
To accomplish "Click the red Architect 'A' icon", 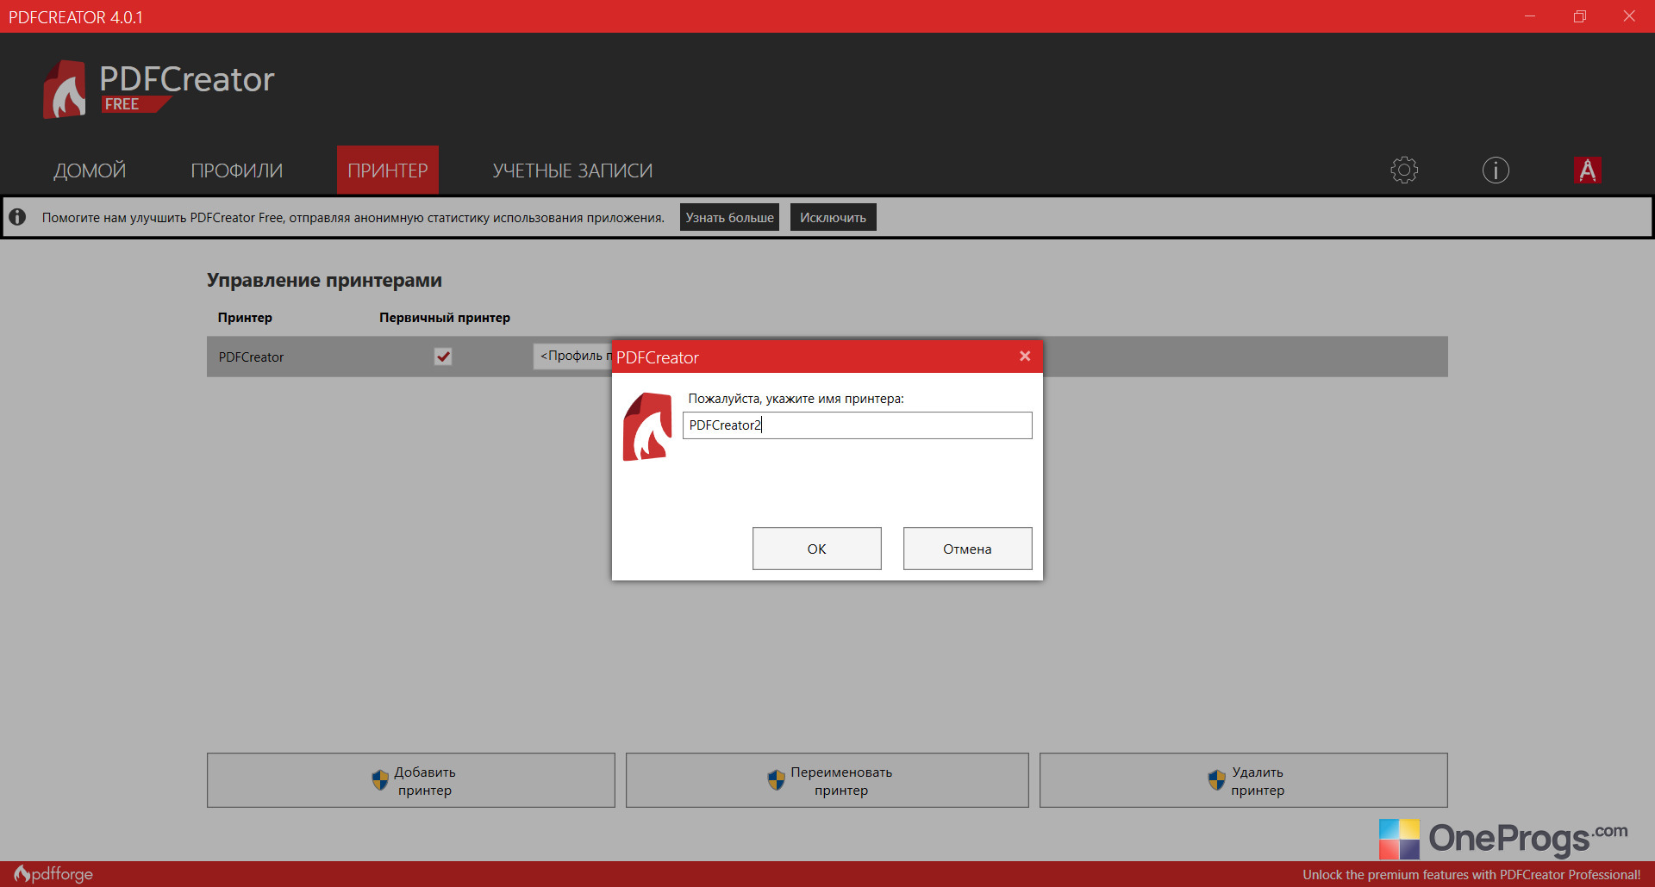I will click(1587, 170).
